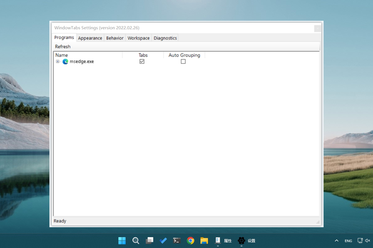Show hidden system tray icons
This screenshot has width=373, height=248.
(336, 241)
